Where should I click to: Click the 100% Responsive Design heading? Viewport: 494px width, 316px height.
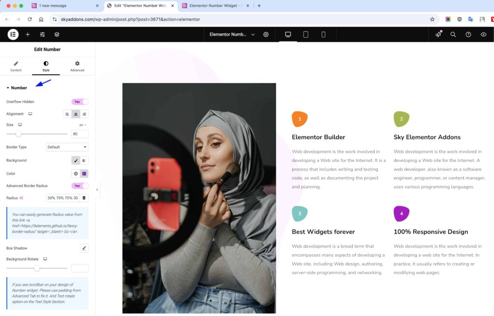pyautogui.click(x=431, y=232)
